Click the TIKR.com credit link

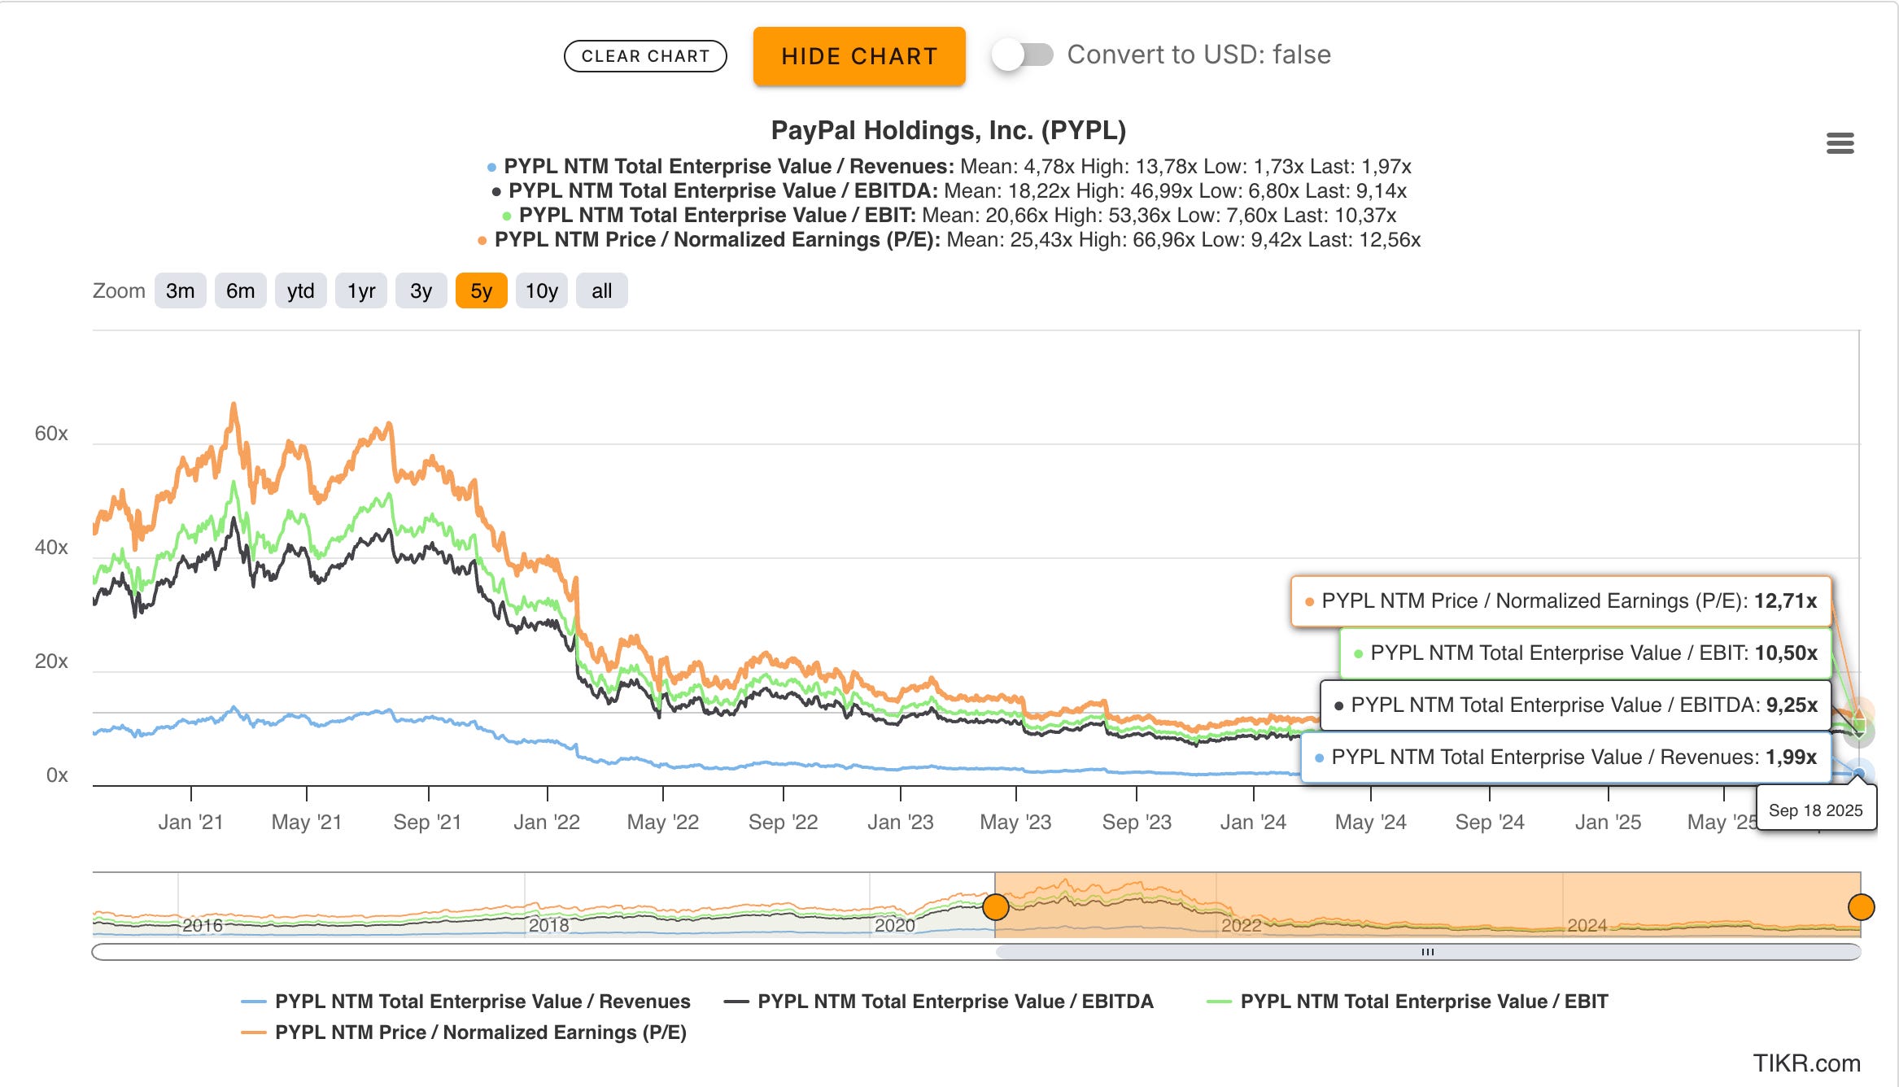[1805, 1063]
